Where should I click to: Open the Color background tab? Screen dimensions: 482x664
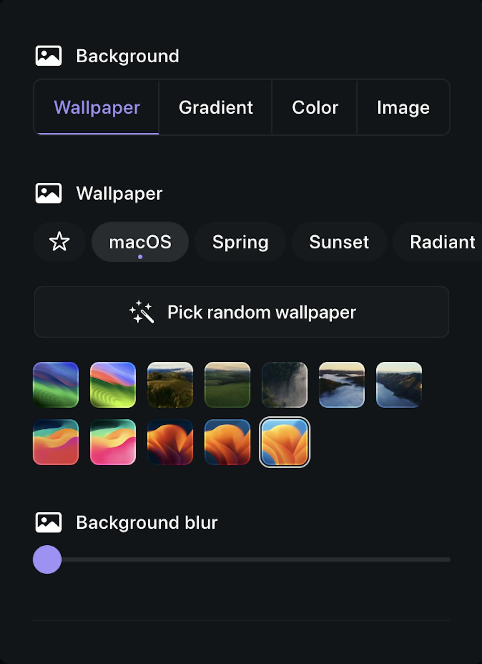tap(315, 107)
